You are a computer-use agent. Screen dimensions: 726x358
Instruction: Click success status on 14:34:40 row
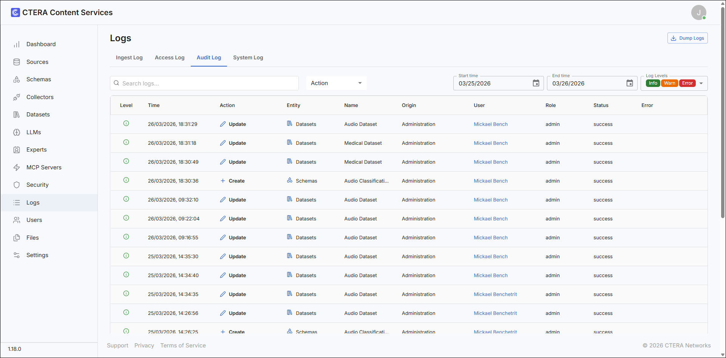click(x=603, y=276)
